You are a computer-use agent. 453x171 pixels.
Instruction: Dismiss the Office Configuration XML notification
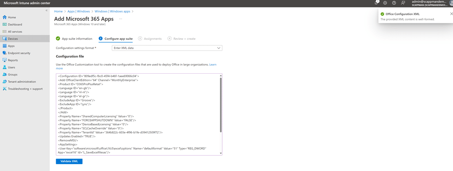pos(452,13)
